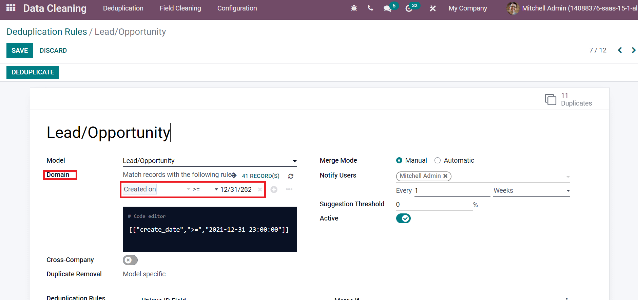Viewport: 638px width, 300px height.
Task: Run the Deduplicate action
Action: click(x=33, y=72)
